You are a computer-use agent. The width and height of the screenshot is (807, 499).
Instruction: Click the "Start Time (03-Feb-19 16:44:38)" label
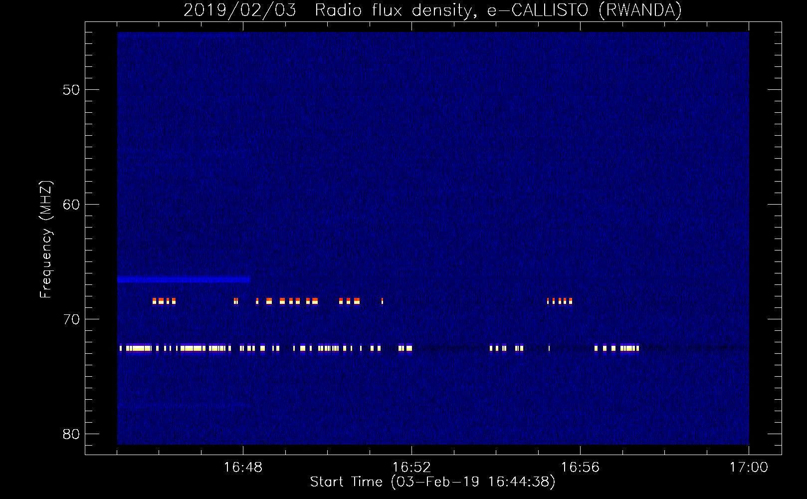click(x=432, y=482)
